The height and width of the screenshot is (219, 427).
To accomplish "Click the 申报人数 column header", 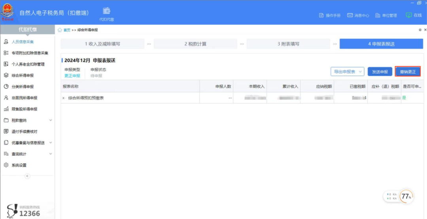I will coord(217,86).
